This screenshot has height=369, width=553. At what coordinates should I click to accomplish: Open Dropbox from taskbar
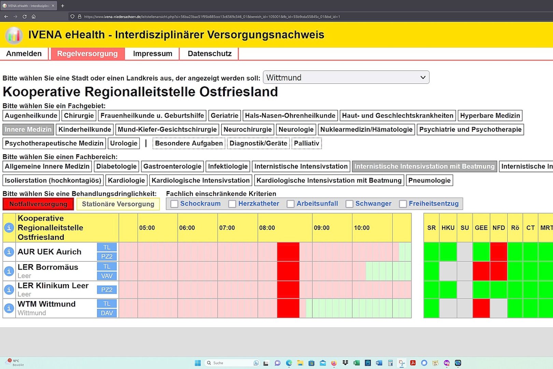coord(345,363)
